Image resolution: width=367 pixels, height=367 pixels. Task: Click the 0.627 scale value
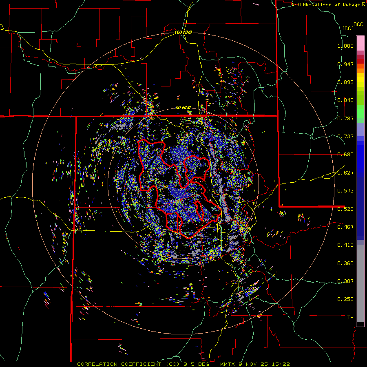[345, 173]
